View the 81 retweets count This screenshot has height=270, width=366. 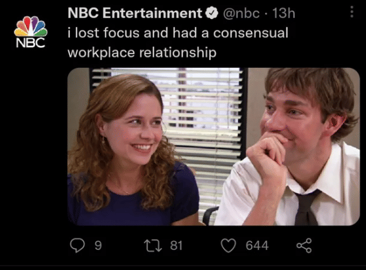(177, 245)
